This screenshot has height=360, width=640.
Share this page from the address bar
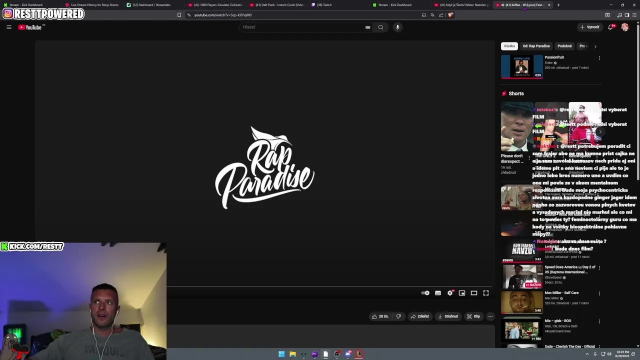click(441, 15)
